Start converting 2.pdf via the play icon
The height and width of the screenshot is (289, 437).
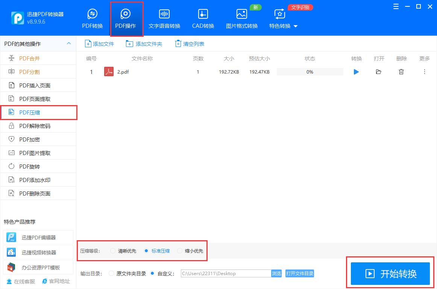tap(356, 72)
